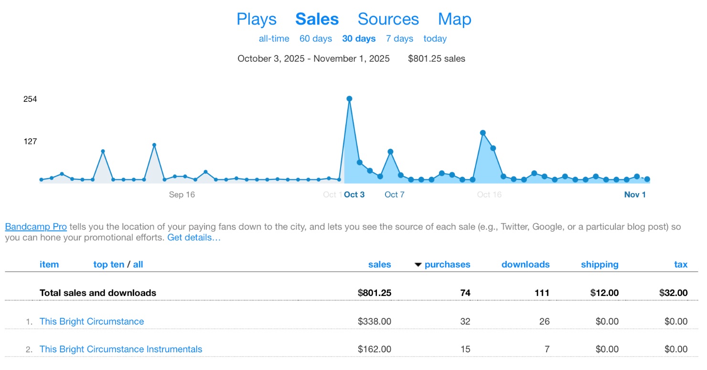The height and width of the screenshot is (370, 707).
Task: Click the sort arrow beside purchases
Action: pyautogui.click(x=418, y=264)
